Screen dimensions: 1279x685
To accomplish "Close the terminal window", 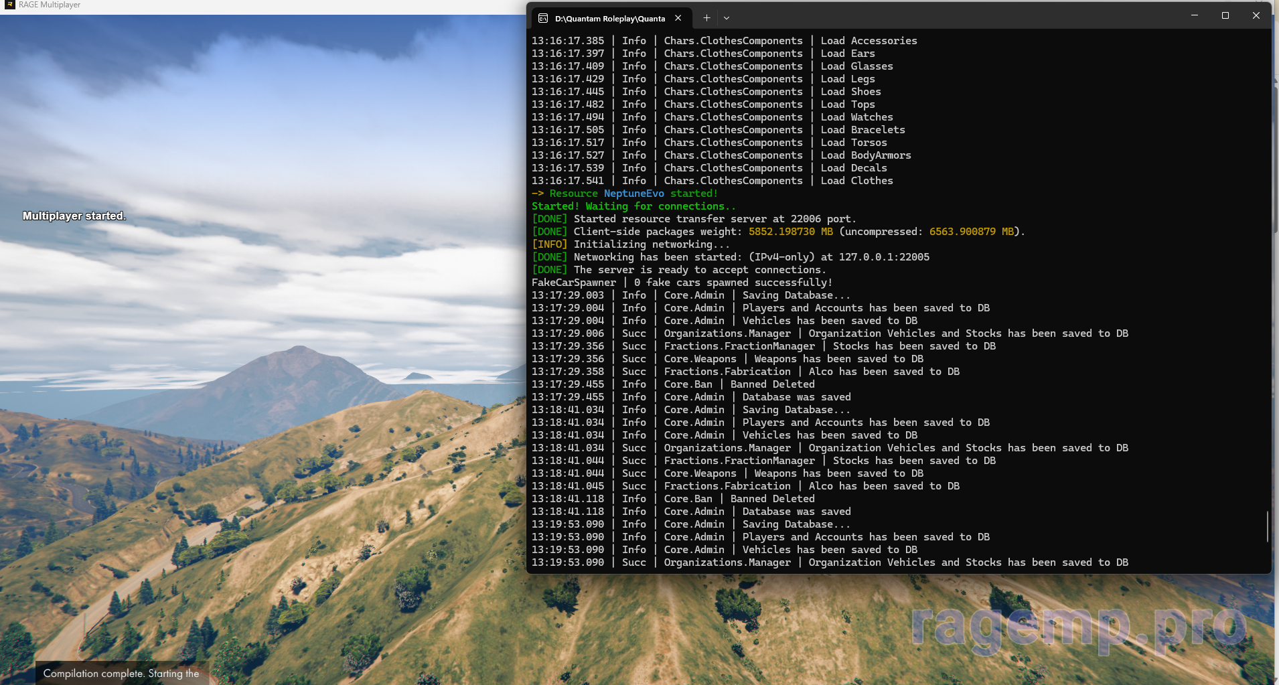I will point(1256,15).
